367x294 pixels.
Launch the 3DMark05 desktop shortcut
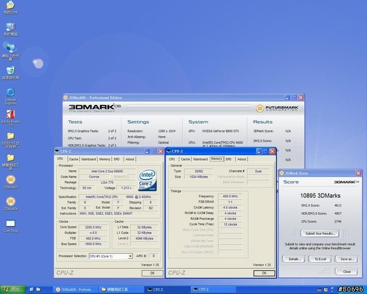[x=10, y=182]
